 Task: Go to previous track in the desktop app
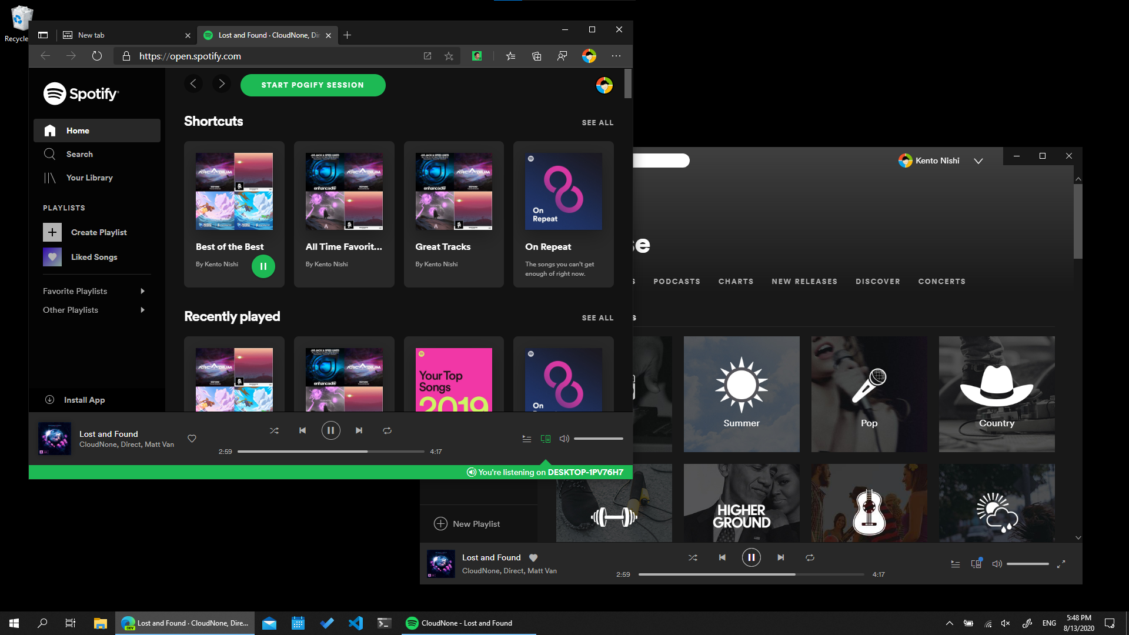coord(722,557)
